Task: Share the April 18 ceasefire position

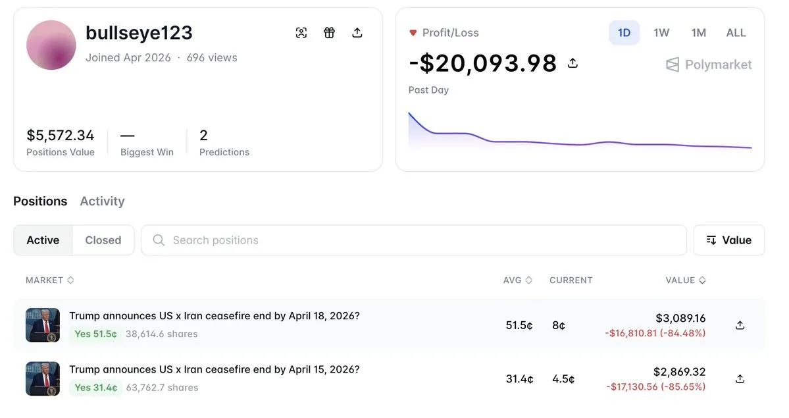Action: tap(740, 325)
